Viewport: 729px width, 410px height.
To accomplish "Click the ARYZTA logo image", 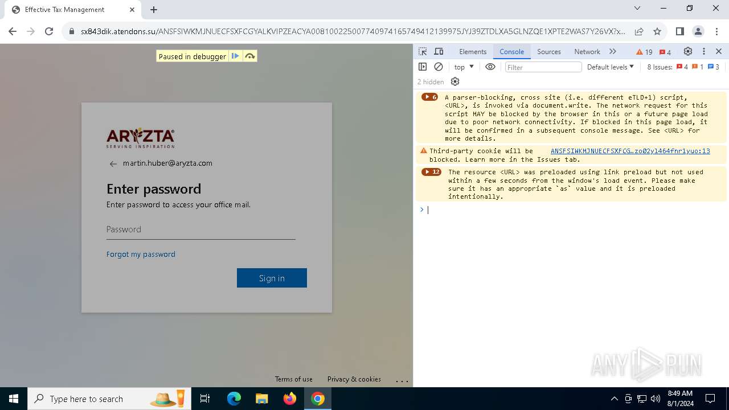I will 141,138.
